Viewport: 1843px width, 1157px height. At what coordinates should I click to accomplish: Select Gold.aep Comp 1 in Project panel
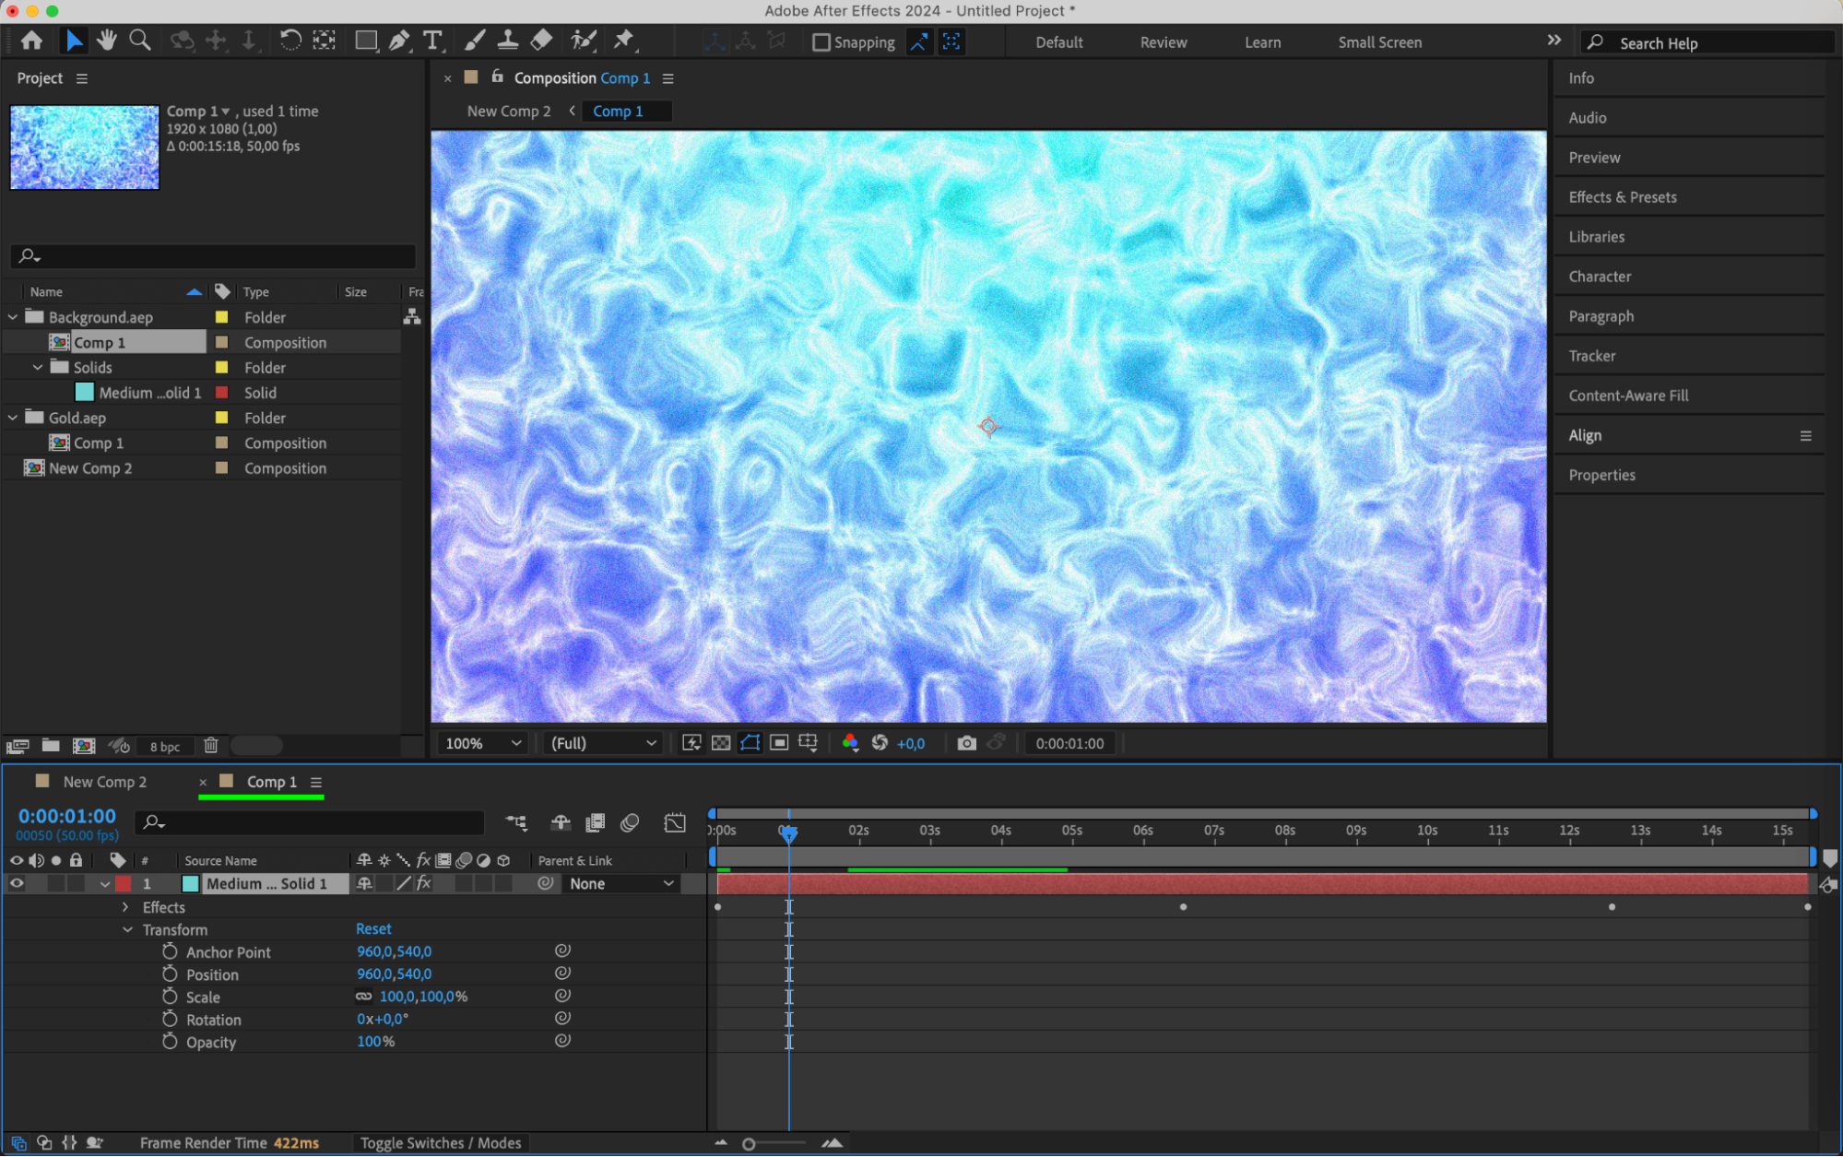(99, 443)
